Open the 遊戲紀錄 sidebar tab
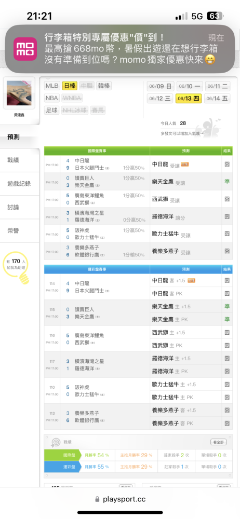The image size is (240, 519). coord(20,184)
